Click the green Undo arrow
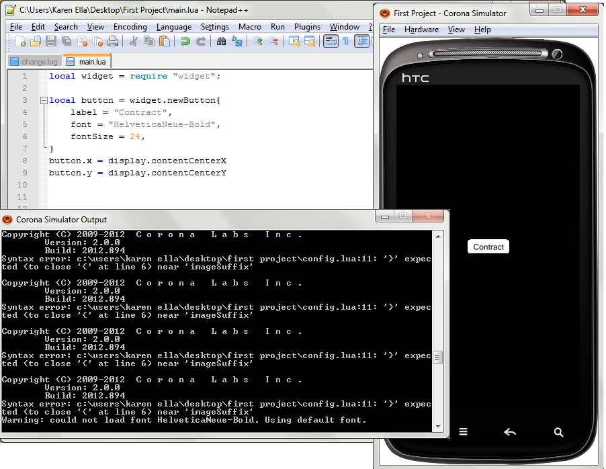Viewport: 606px width, 469px height. click(x=185, y=41)
